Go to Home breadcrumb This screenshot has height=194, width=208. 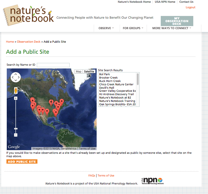(x=10, y=42)
